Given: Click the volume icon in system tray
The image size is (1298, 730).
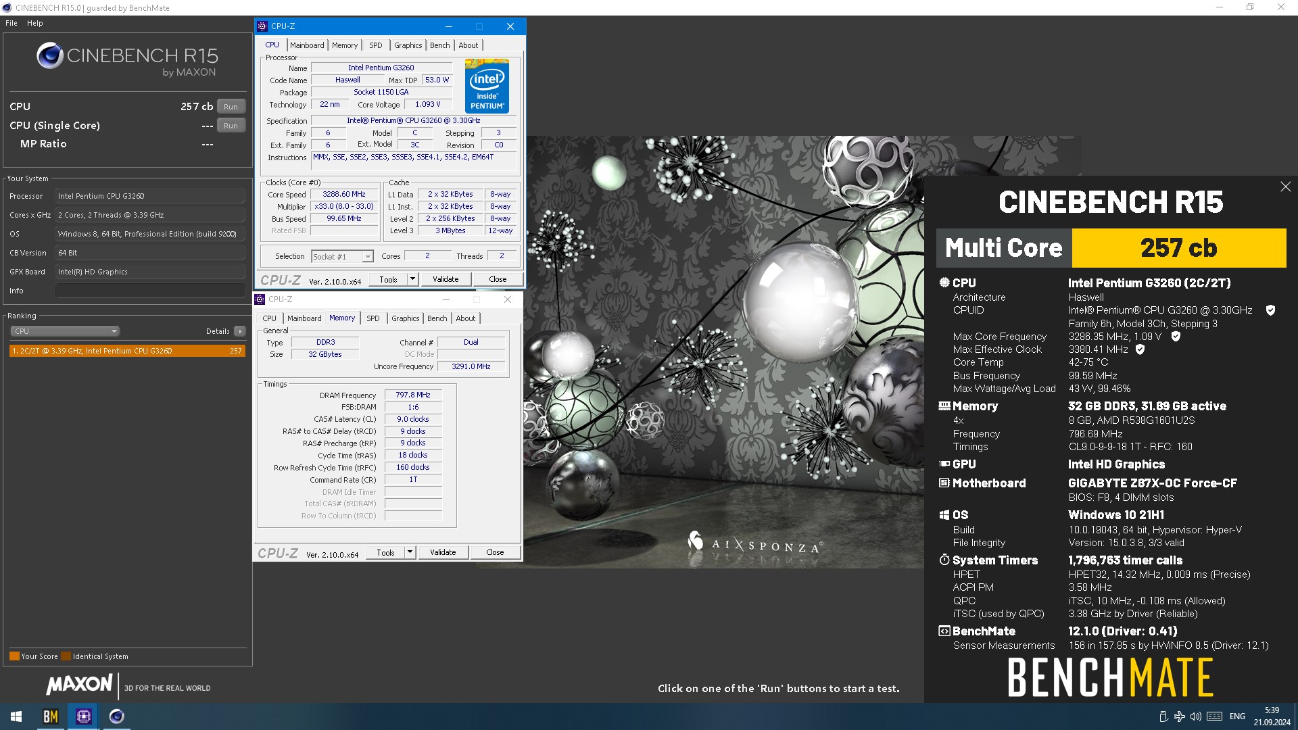Looking at the screenshot, I should pos(1196,716).
